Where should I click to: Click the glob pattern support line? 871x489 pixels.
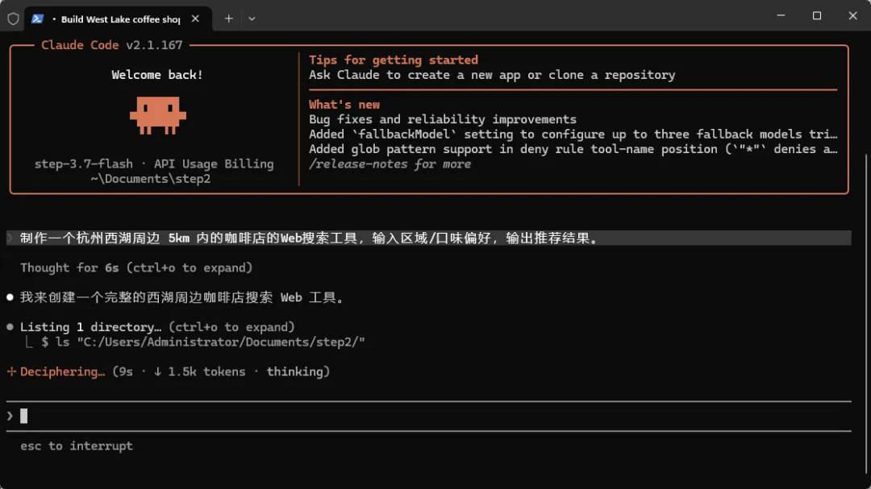tap(573, 149)
